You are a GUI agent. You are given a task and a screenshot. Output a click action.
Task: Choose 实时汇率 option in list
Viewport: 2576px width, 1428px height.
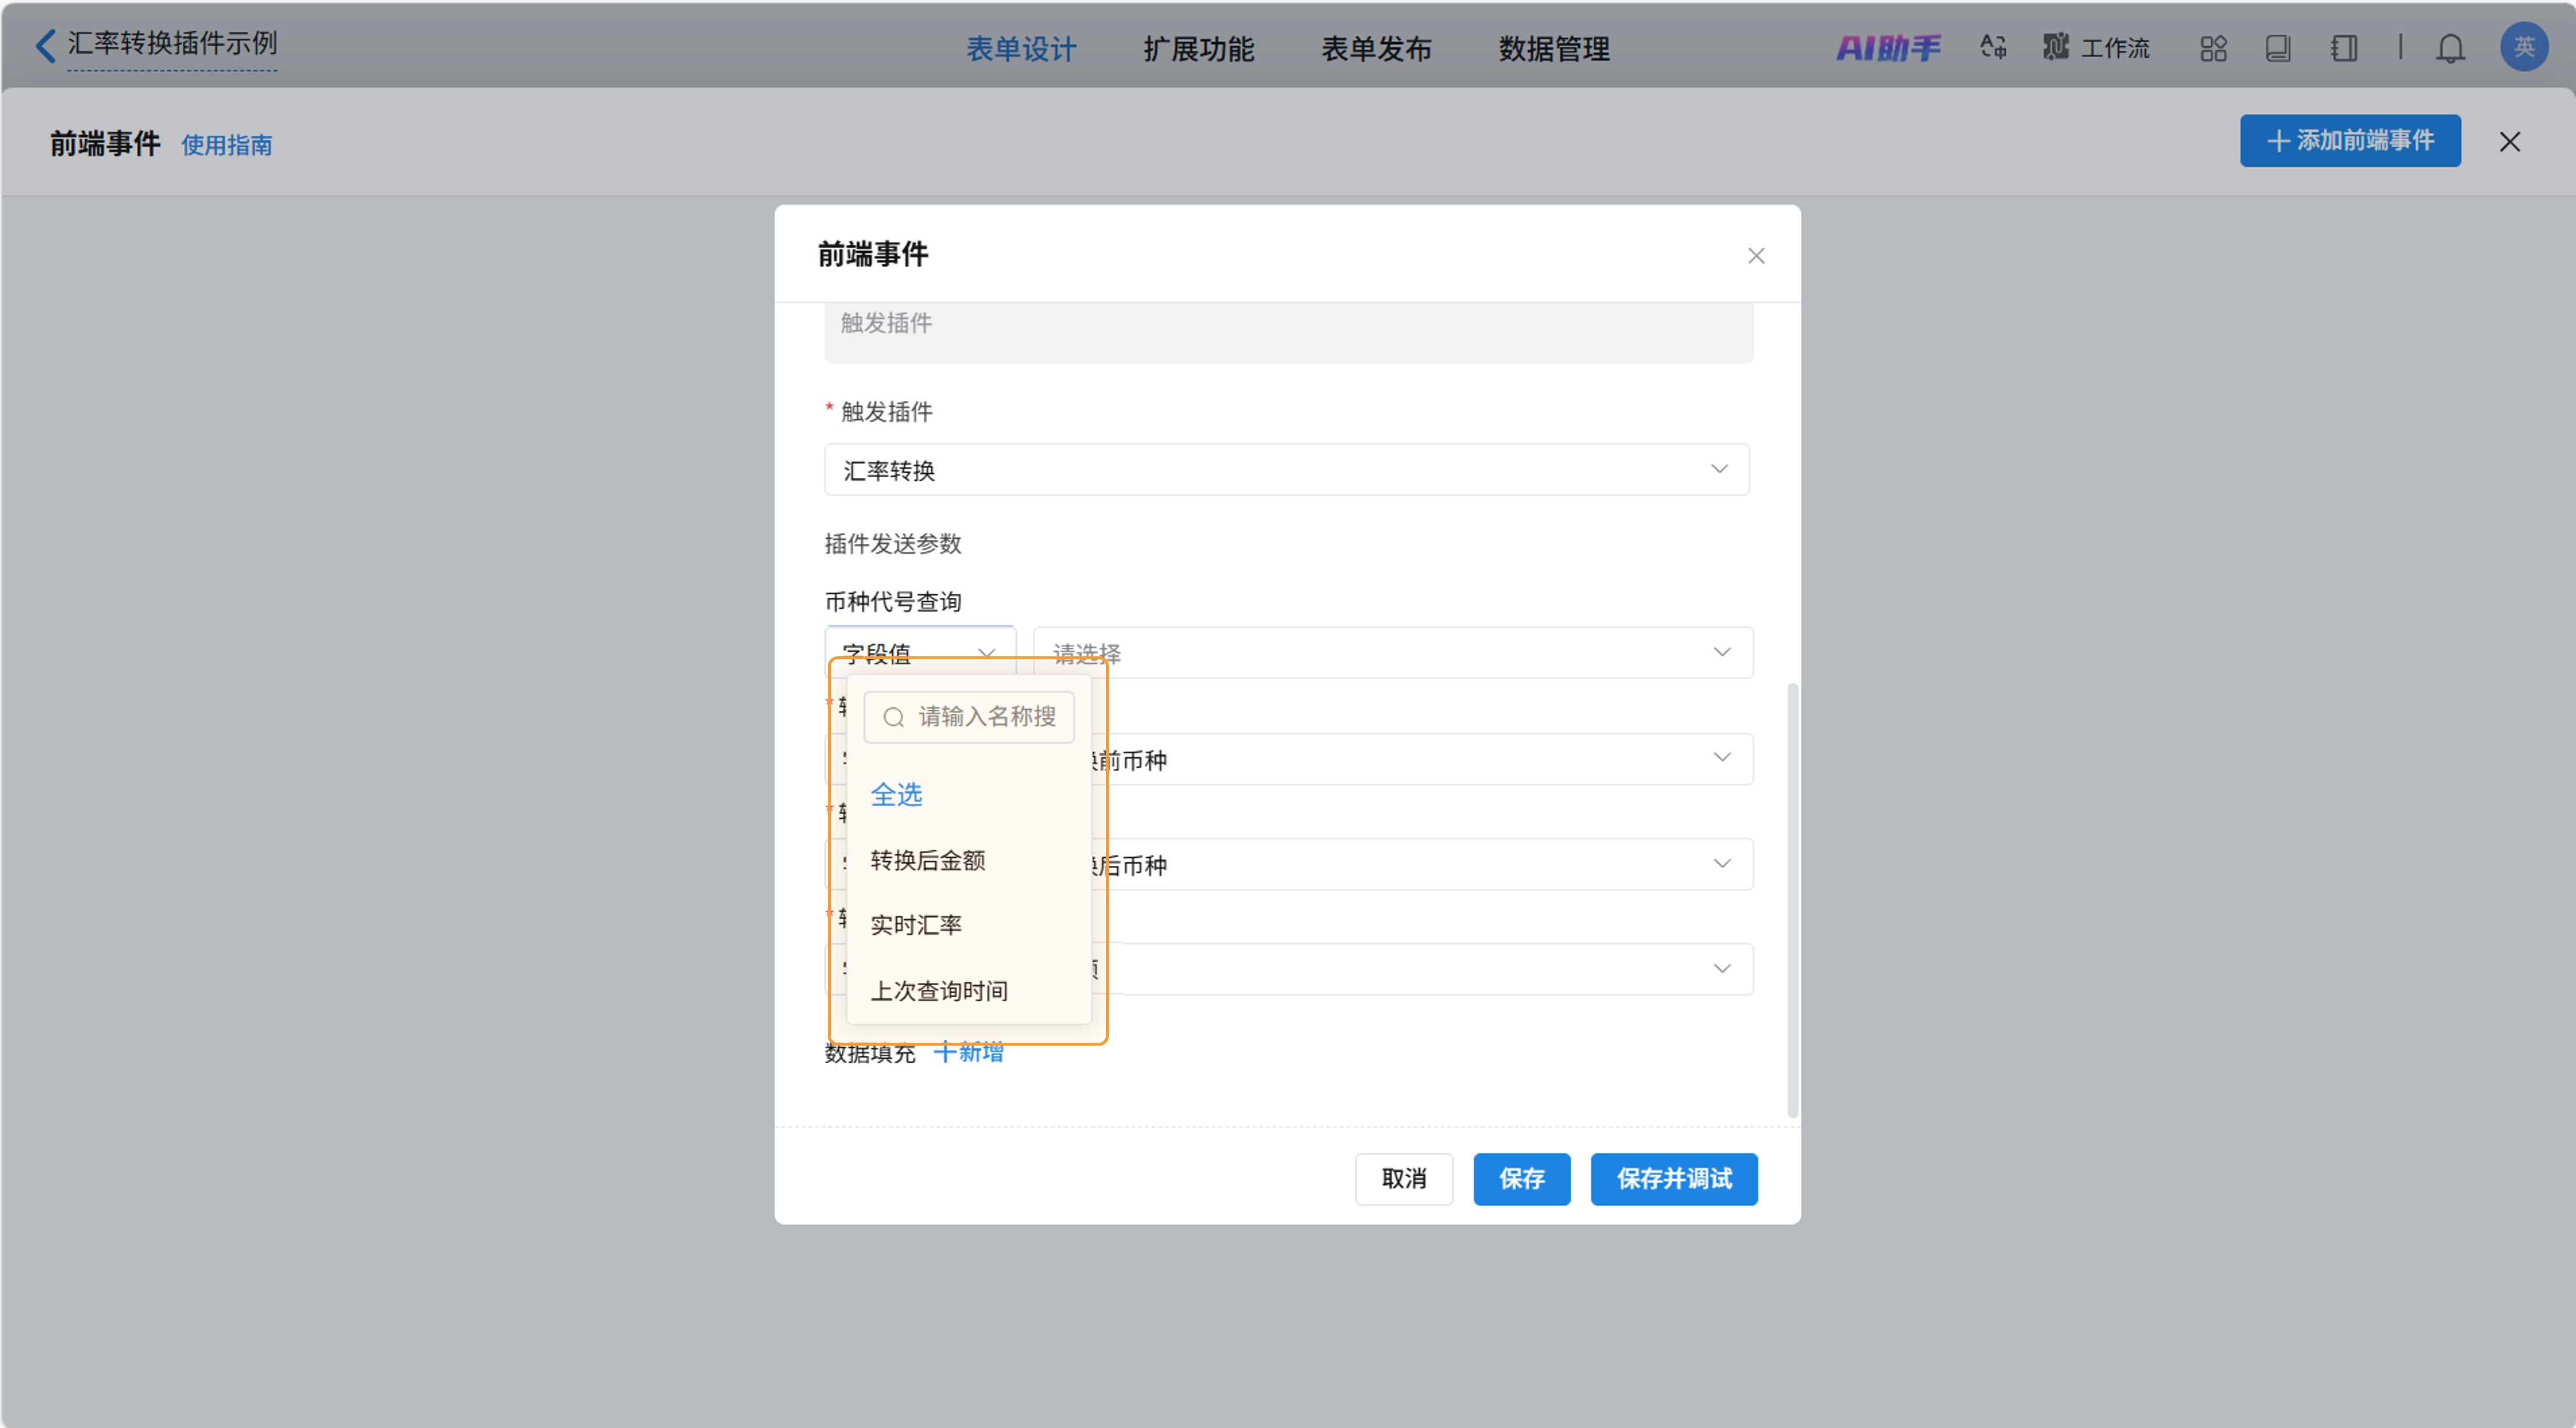(x=916, y=925)
